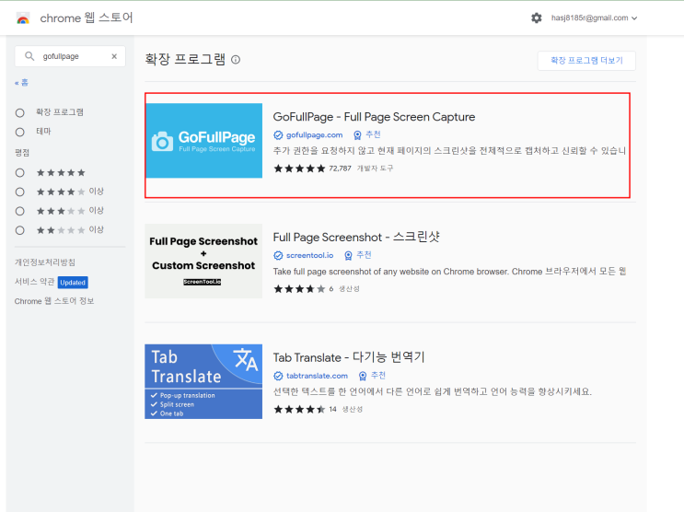Open the Full Page Screenshot thumbnail
684x512 pixels.
203,261
